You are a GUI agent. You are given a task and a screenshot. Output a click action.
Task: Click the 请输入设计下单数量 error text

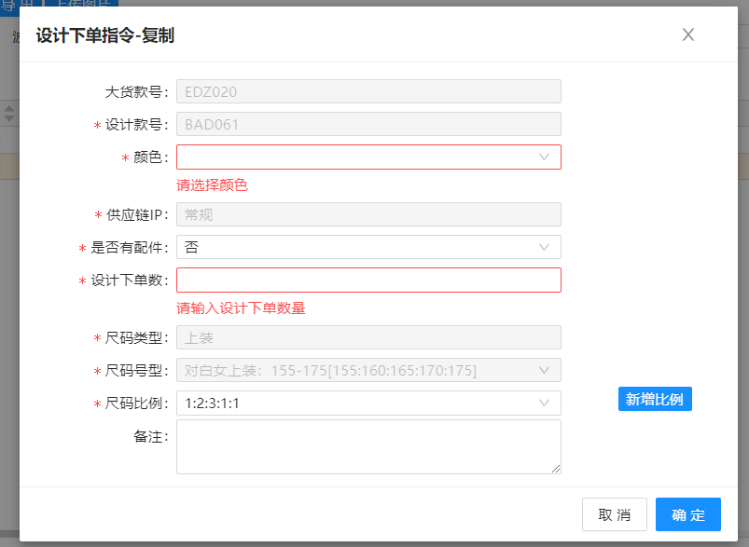[x=241, y=308]
